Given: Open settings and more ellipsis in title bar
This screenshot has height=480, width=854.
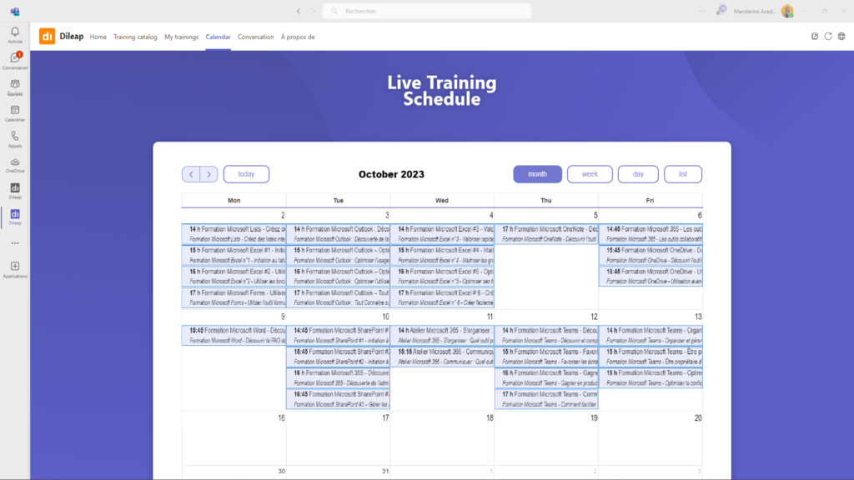Looking at the screenshot, I should point(702,11).
